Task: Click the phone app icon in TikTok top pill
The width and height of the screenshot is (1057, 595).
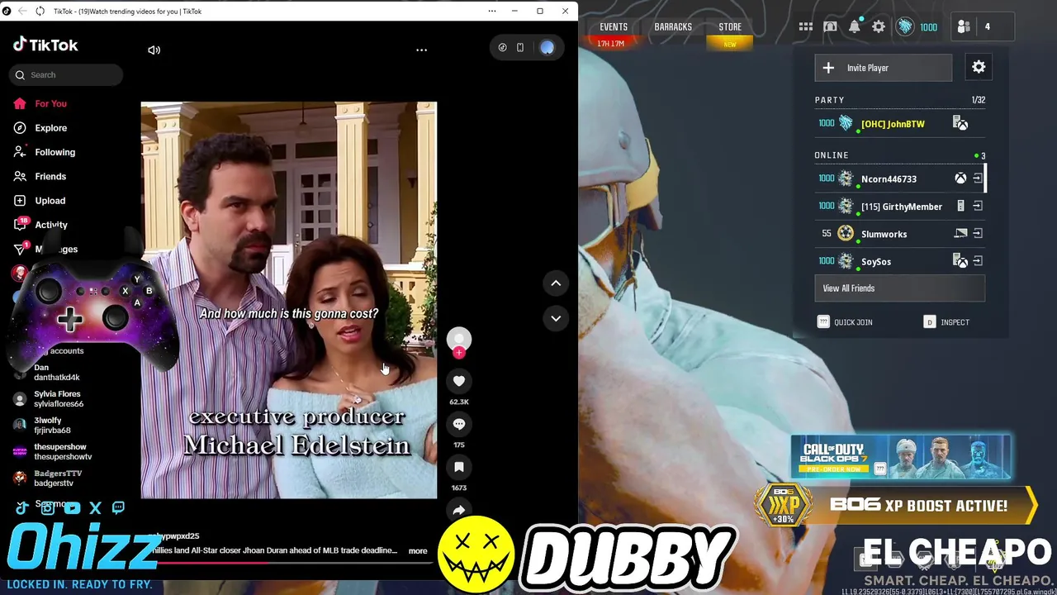Action: click(520, 48)
